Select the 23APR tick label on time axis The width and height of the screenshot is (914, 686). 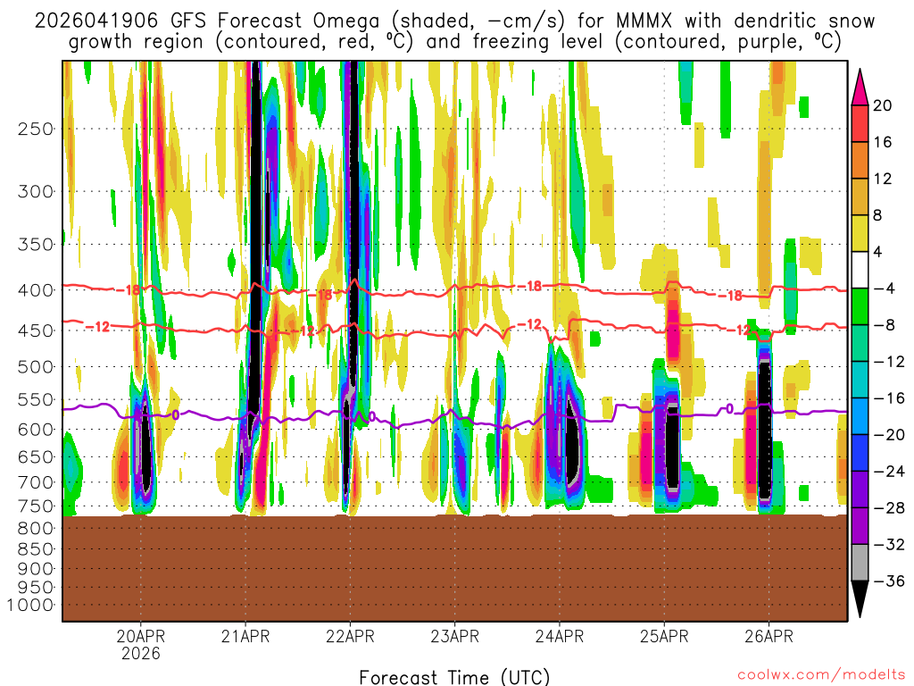coord(454,637)
